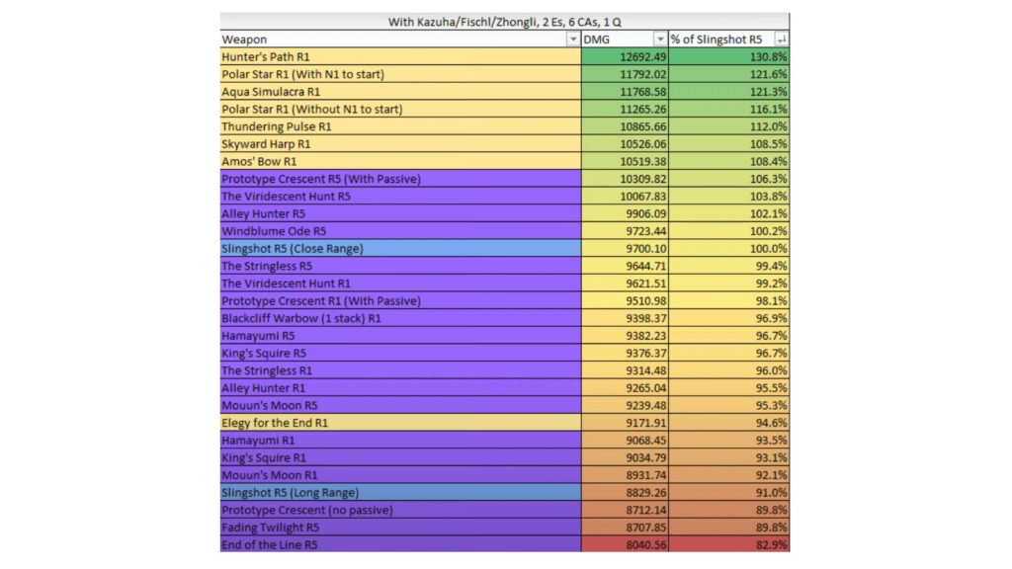Click the DMG value 8829.26
This screenshot has height=569, width=1012.
625,492
